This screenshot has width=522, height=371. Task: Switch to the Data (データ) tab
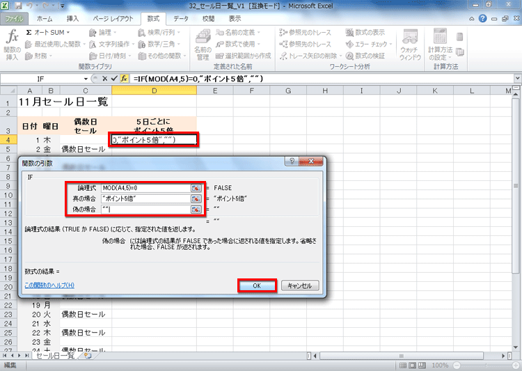181,19
